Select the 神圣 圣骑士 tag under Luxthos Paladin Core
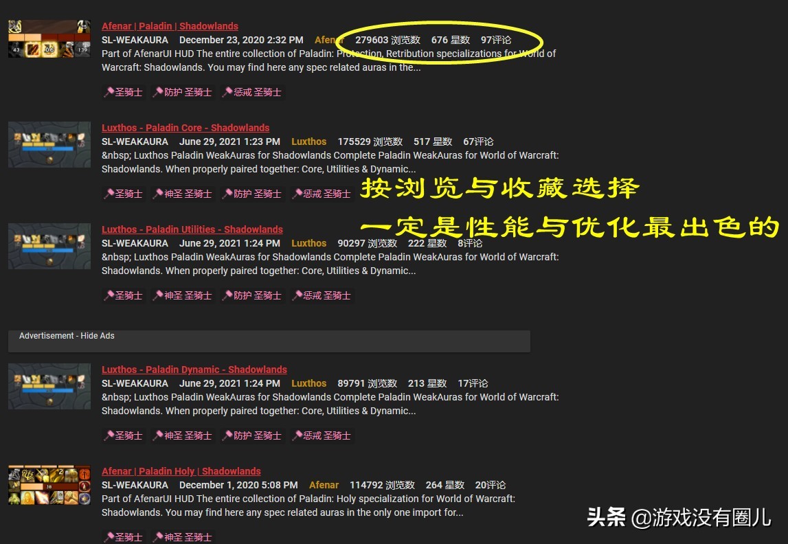 (x=183, y=194)
